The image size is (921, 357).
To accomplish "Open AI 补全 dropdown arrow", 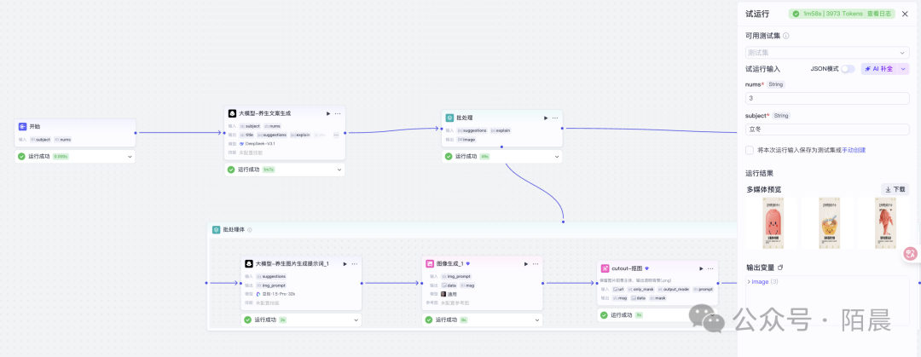I will pyautogui.click(x=903, y=68).
